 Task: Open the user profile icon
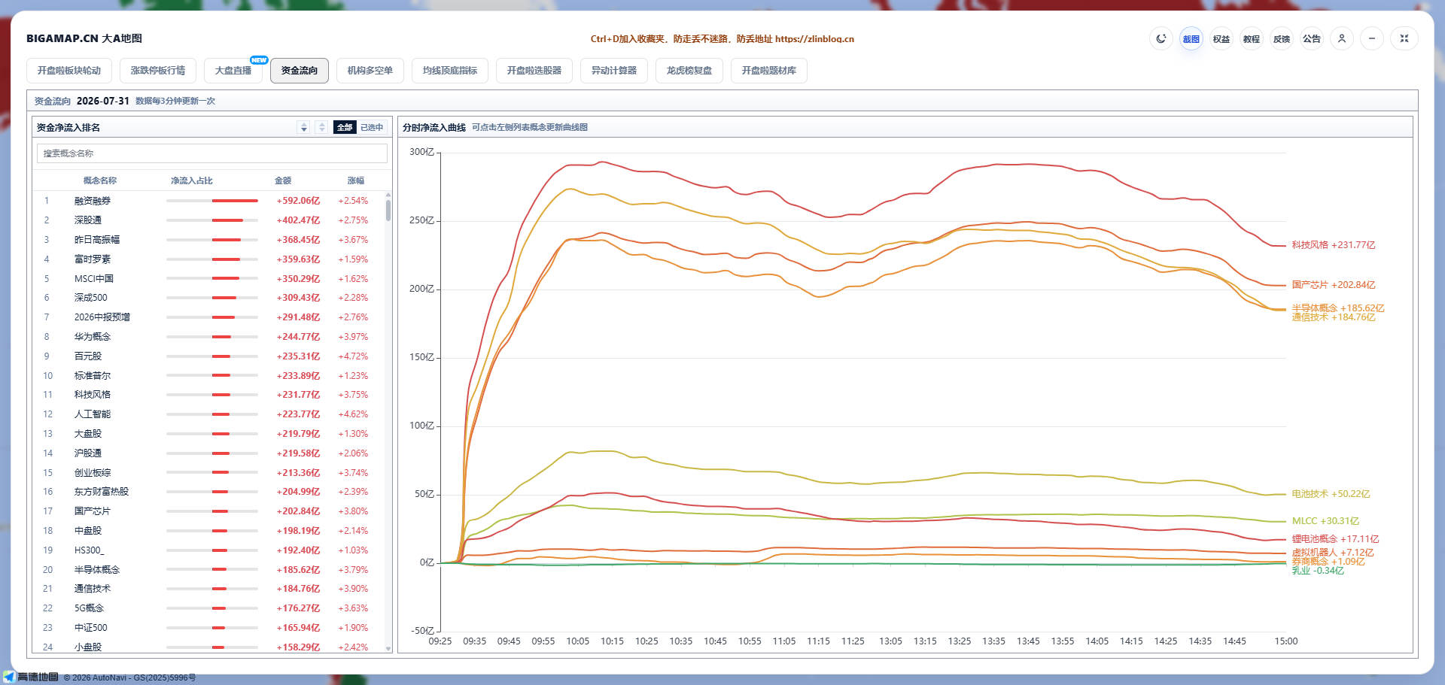1342,38
